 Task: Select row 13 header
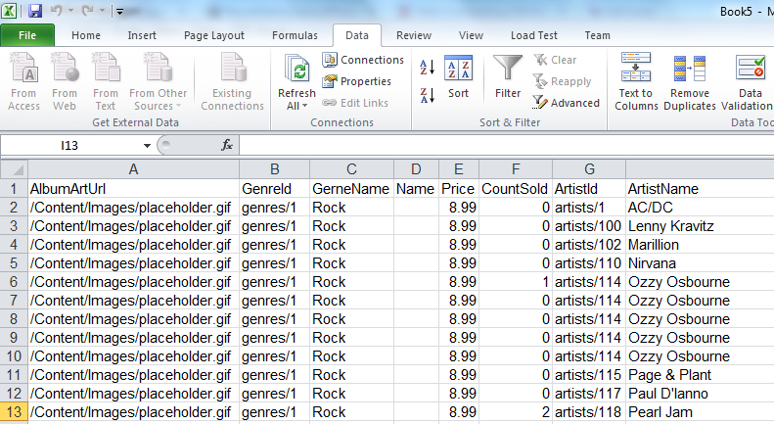[14, 412]
